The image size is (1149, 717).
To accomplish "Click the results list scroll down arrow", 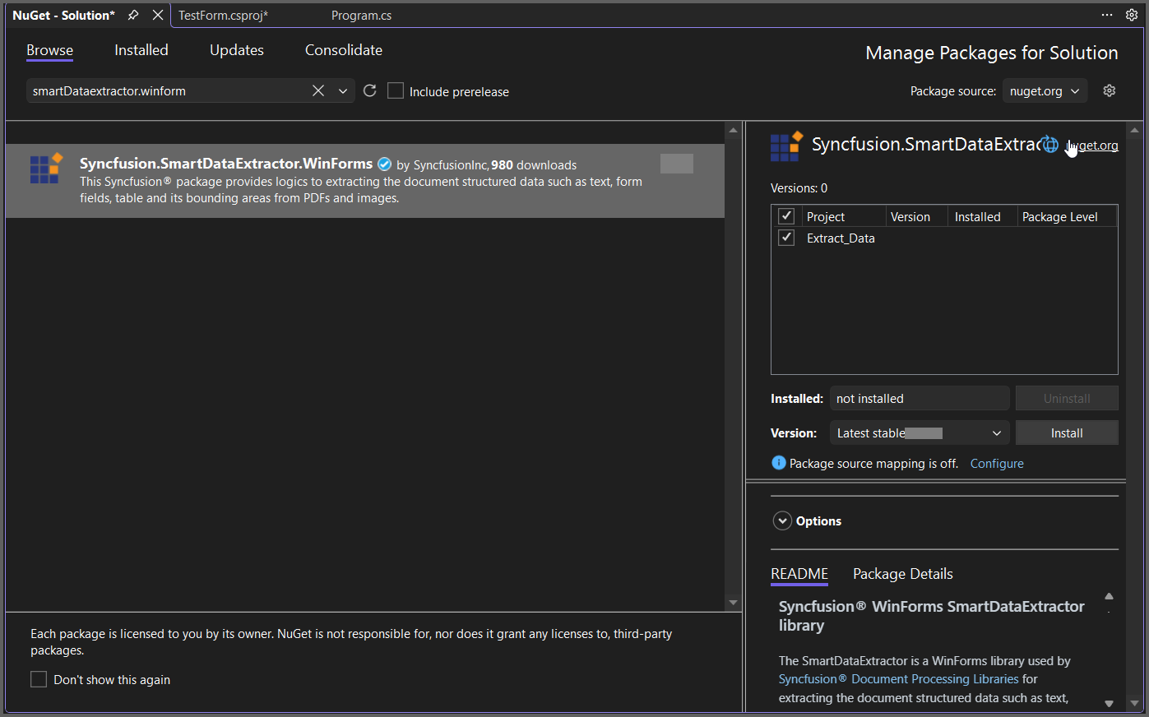I will pyautogui.click(x=733, y=603).
